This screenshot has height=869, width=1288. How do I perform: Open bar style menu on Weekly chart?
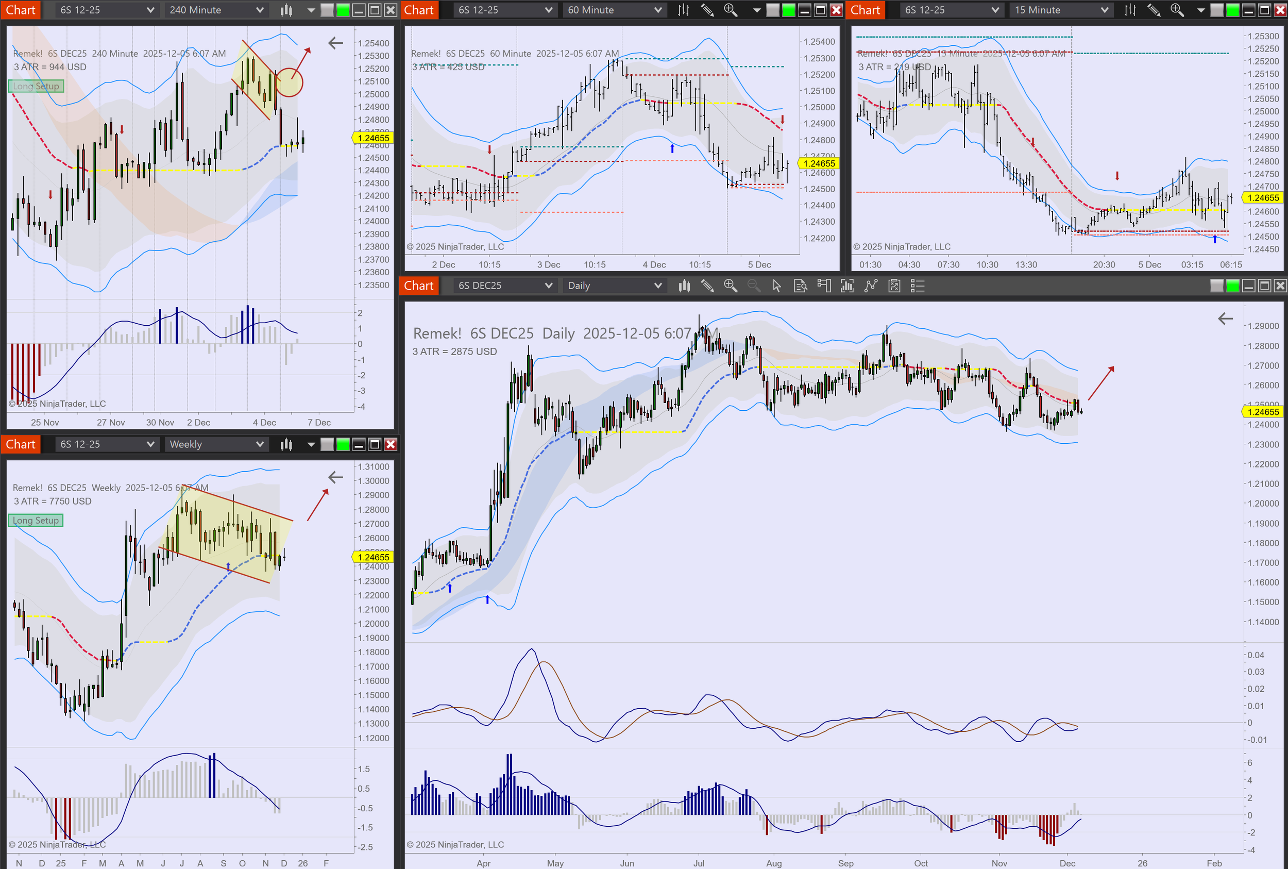pos(286,444)
